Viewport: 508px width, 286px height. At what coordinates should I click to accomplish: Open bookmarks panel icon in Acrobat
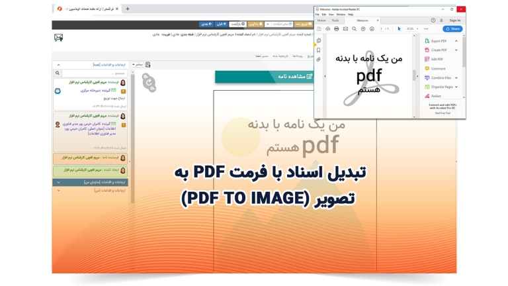(318, 50)
